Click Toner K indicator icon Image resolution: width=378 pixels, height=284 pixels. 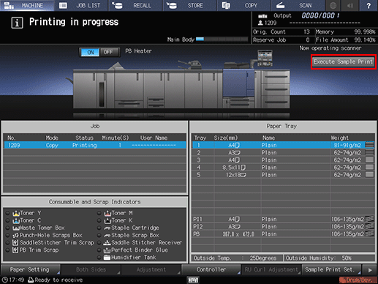107,220
